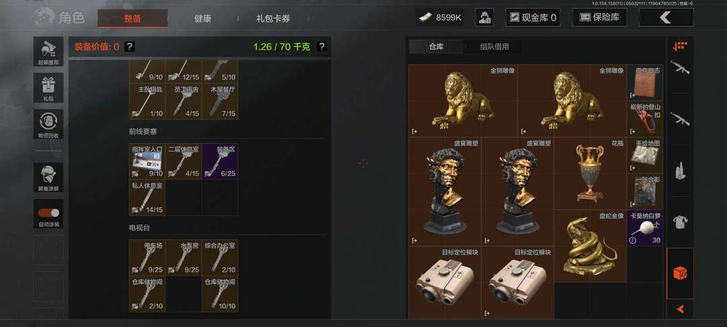This screenshot has width=727, height=327.
Task: Click the question mark beside the weight
Action: click(322, 47)
